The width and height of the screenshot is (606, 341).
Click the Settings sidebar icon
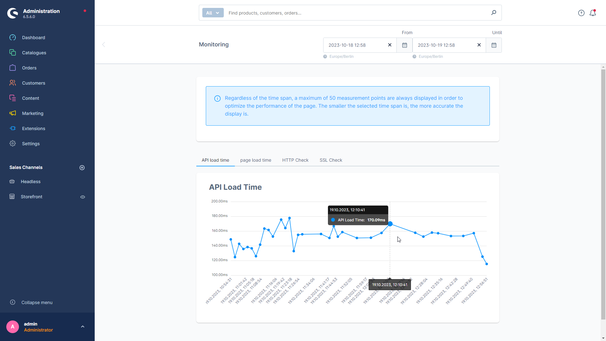coord(12,143)
